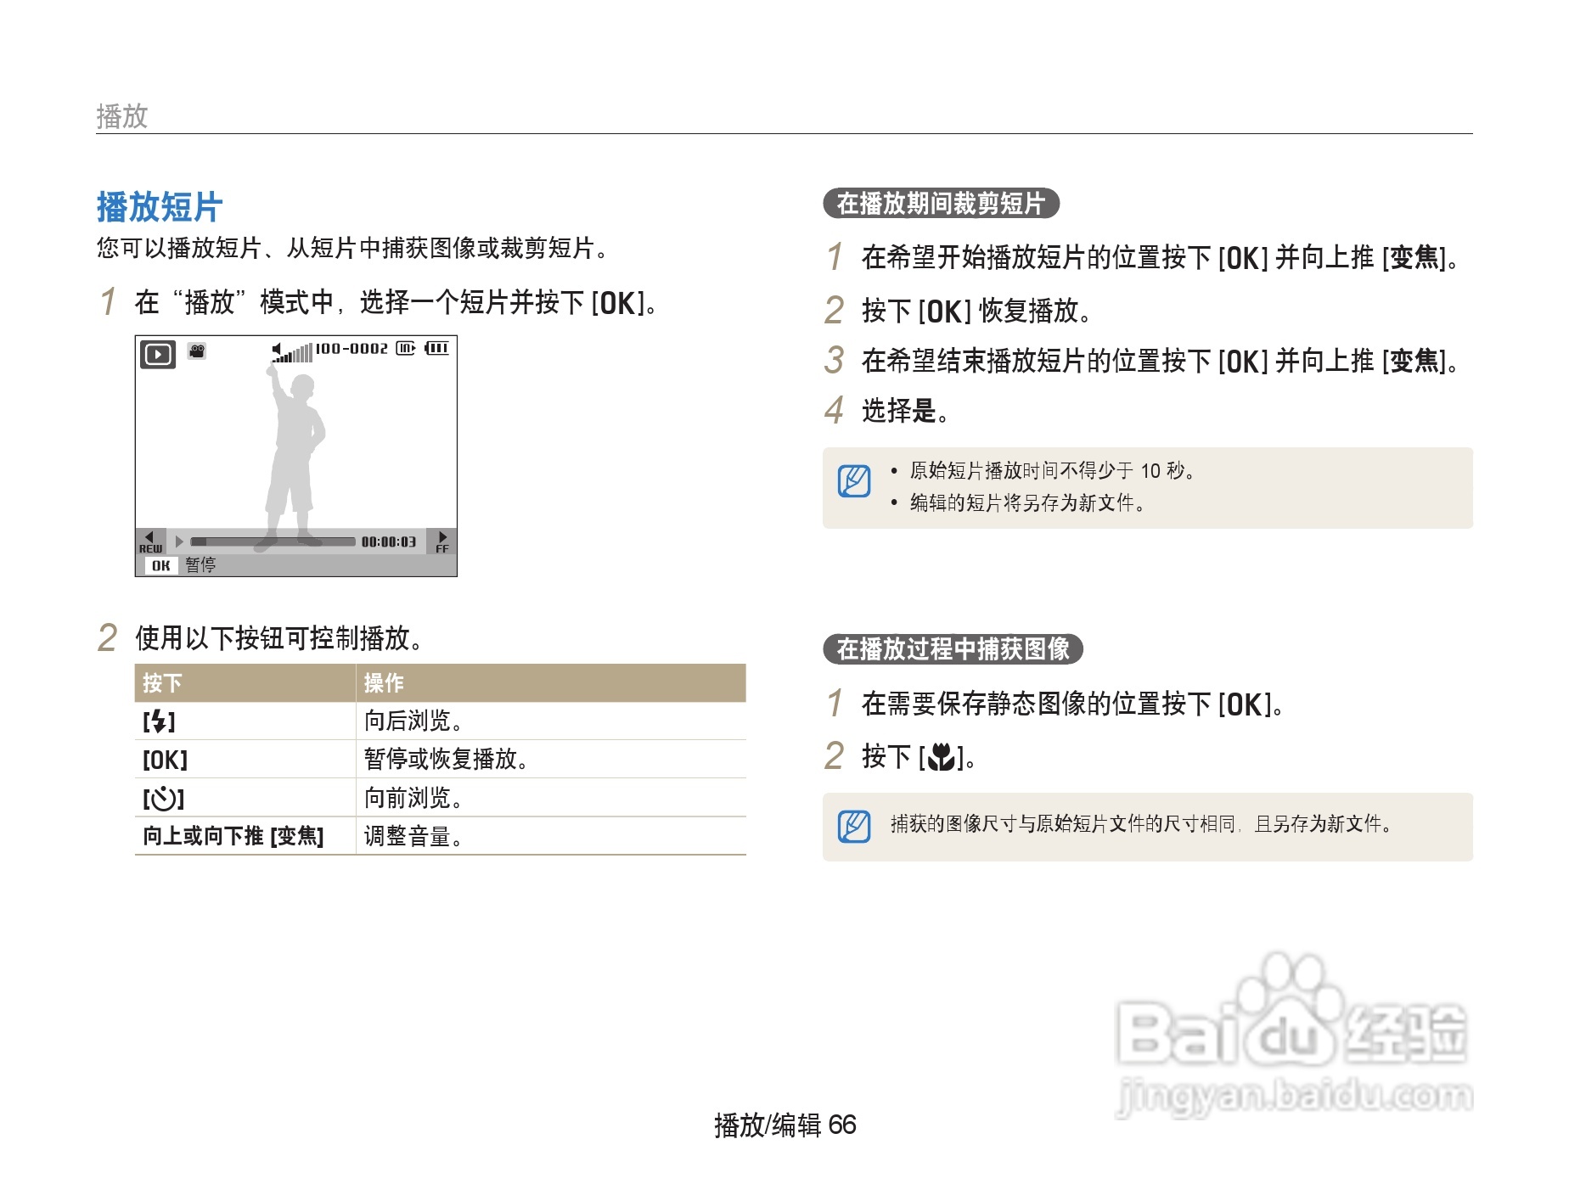Click the battery level icon

pyautogui.click(x=436, y=348)
